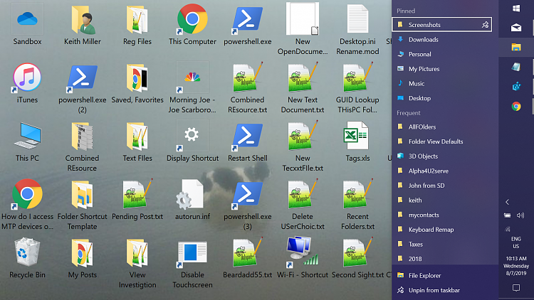534x300 pixels.
Task: Click the Chrome icon on the taskbar
Action: [516, 107]
